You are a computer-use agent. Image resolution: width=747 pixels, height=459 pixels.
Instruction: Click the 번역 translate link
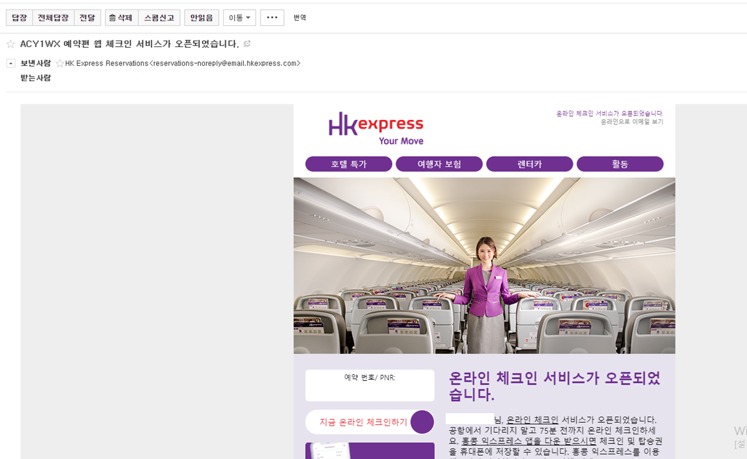click(300, 17)
